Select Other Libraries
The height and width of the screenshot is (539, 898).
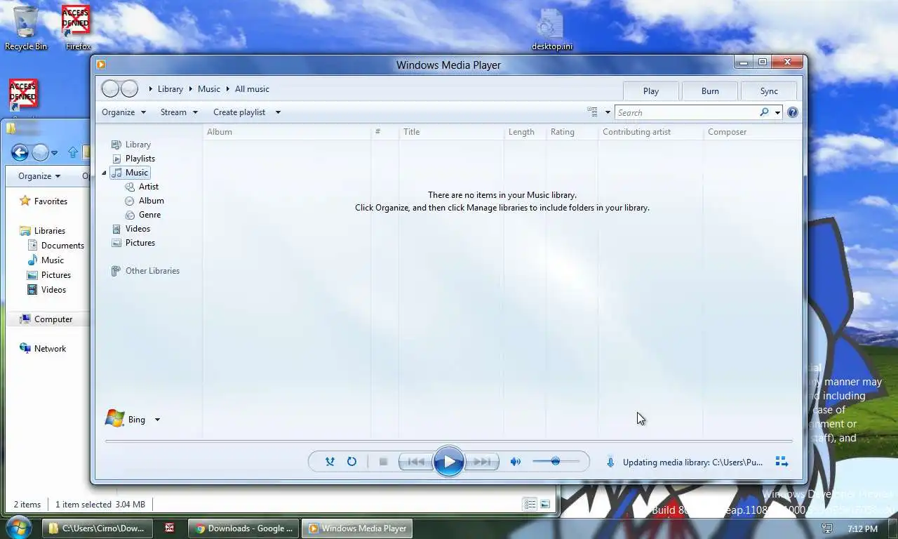point(145,271)
